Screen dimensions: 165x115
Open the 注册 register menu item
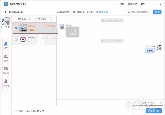[122, 4]
